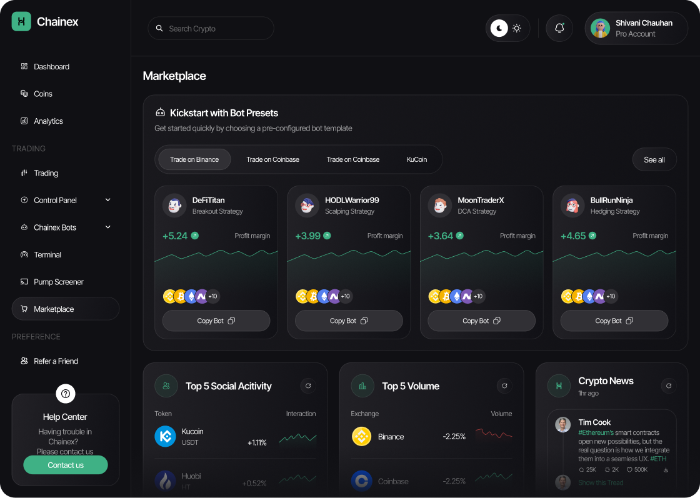Refresh the Top 5 Volume card
The image size is (700, 498).
(x=504, y=386)
